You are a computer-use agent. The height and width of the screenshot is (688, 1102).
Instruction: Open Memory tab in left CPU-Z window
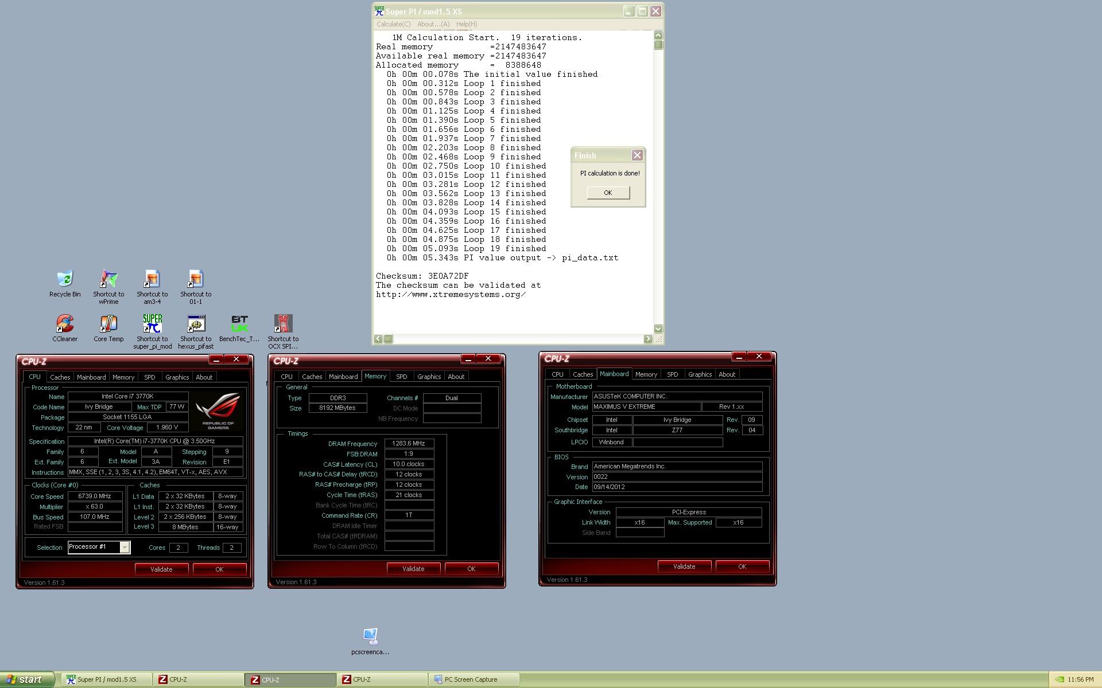click(x=123, y=377)
